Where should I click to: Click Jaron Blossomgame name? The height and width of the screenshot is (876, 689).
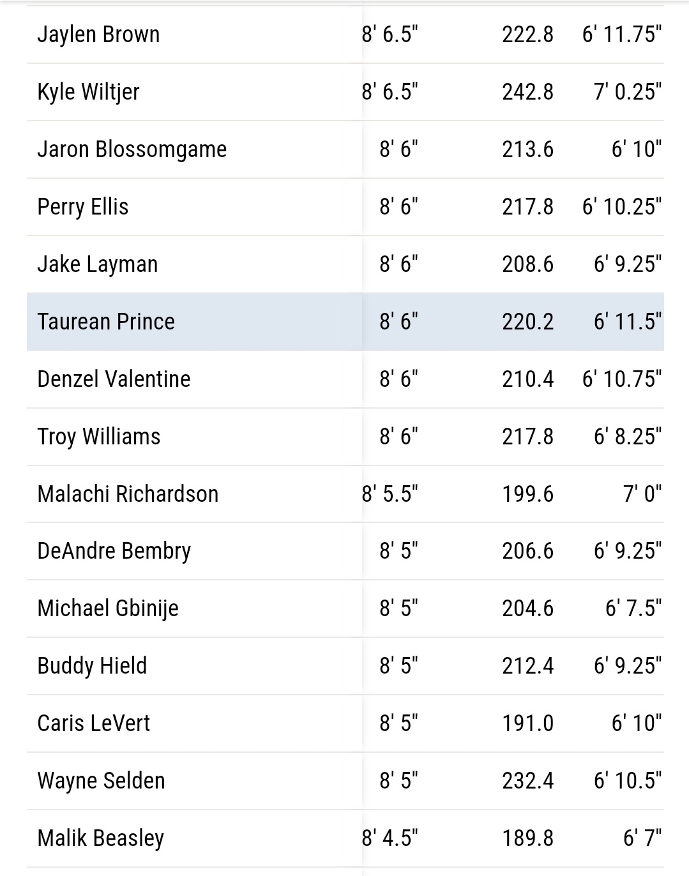(x=132, y=149)
